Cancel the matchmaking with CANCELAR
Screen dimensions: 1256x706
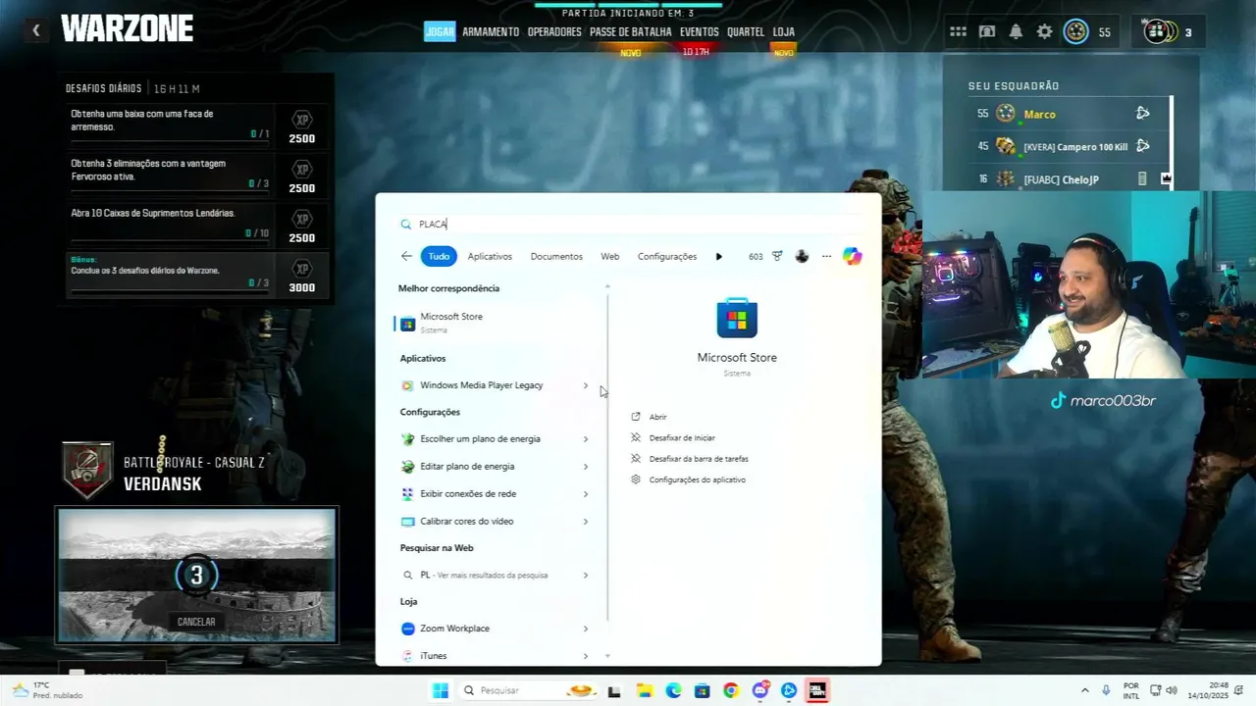tap(196, 622)
